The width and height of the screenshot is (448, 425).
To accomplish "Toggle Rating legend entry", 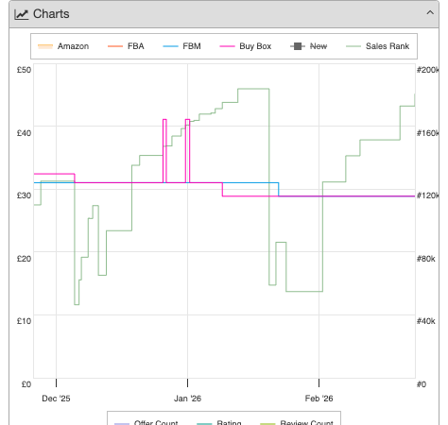I will click(219, 422).
